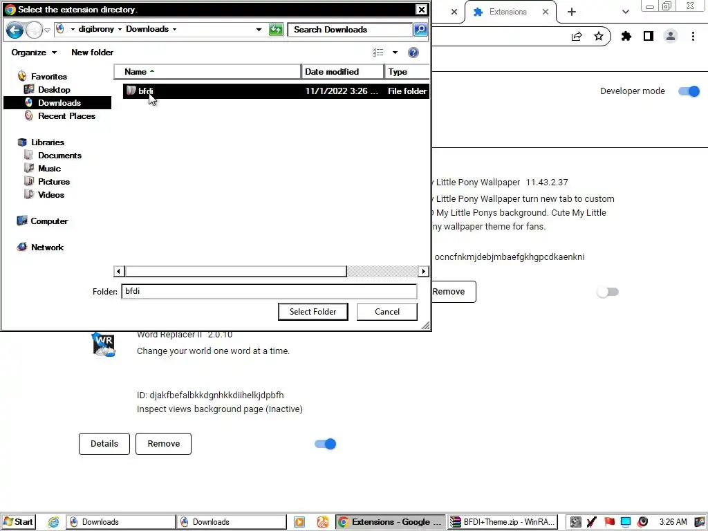Click the red flag tray icon
The width and height of the screenshot is (708, 531).
(x=609, y=522)
